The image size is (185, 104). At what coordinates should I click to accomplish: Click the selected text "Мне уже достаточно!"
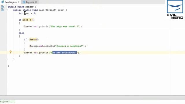coord(65,53)
